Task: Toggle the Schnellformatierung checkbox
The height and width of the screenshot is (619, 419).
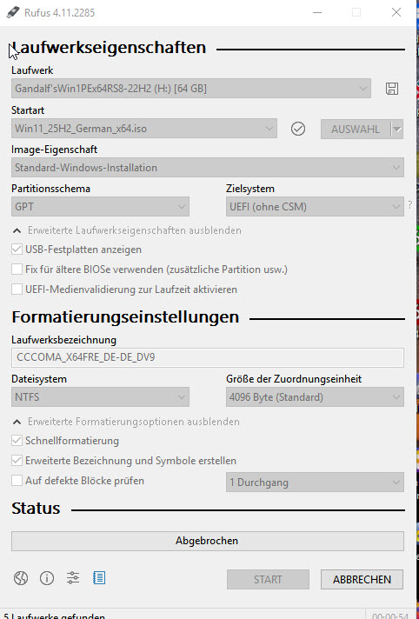Action: [17, 441]
